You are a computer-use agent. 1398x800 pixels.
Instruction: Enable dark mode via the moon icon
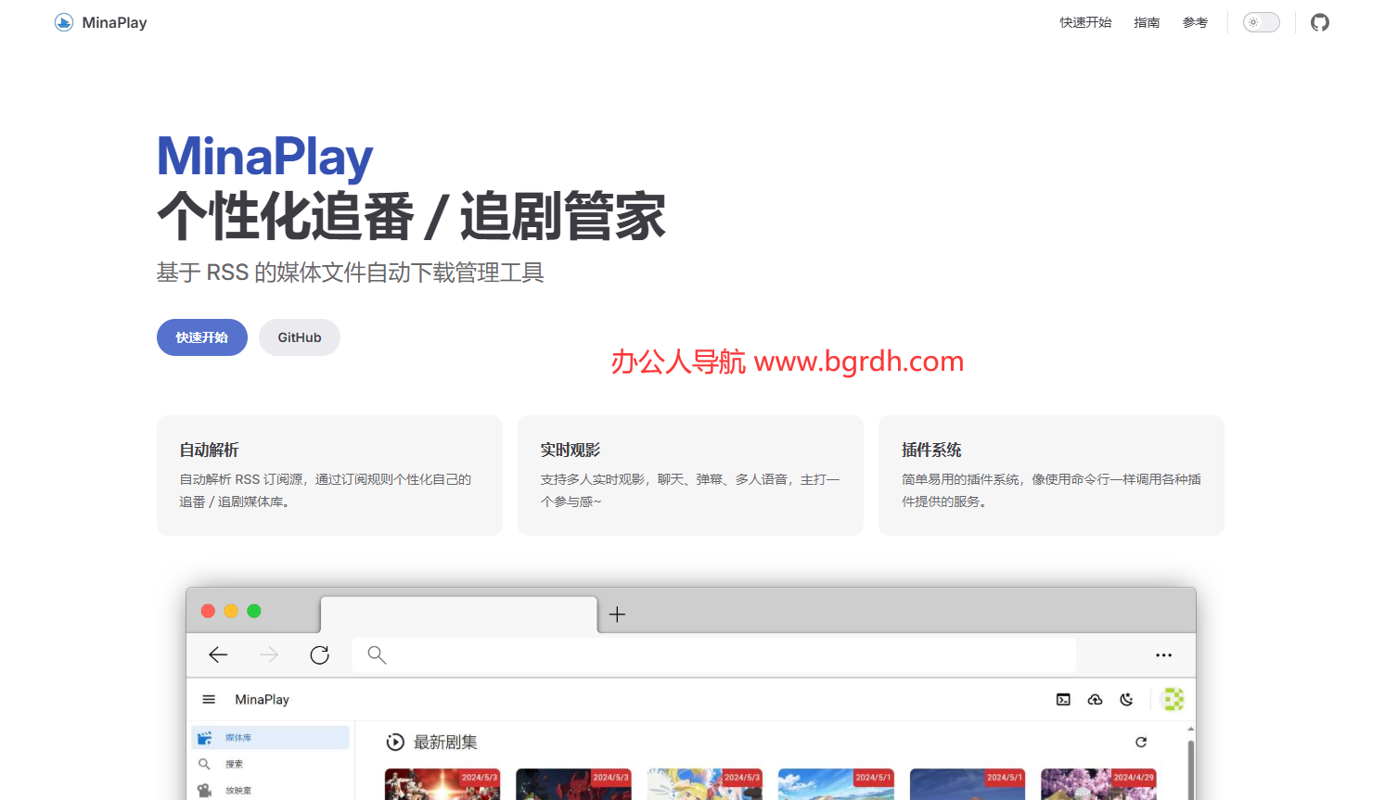(1126, 699)
